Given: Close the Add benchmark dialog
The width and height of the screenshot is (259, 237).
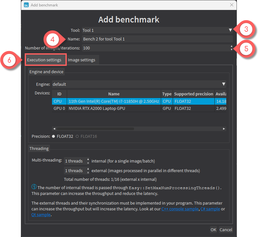Looking at the screenshot, I should click(x=232, y=5).
